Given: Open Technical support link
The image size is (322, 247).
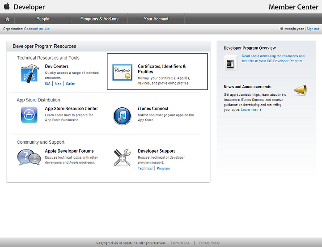Looking at the screenshot, I should pyautogui.click(x=145, y=168).
